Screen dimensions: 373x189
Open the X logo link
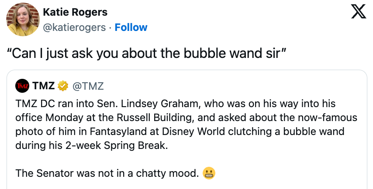click(x=359, y=13)
